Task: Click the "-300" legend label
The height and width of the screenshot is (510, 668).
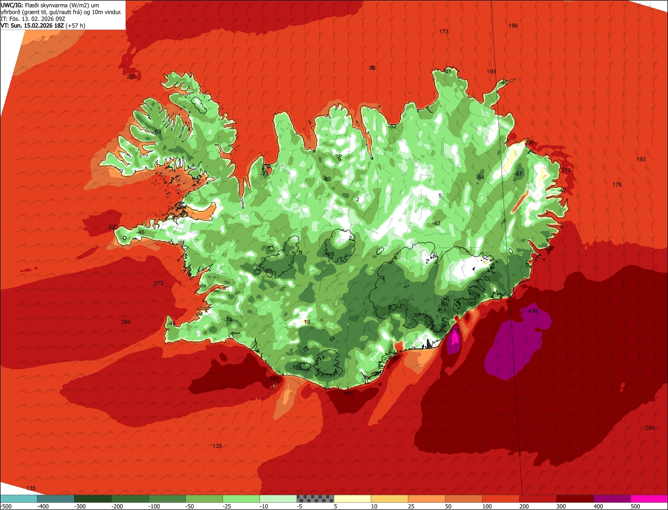Action: (x=80, y=506)
